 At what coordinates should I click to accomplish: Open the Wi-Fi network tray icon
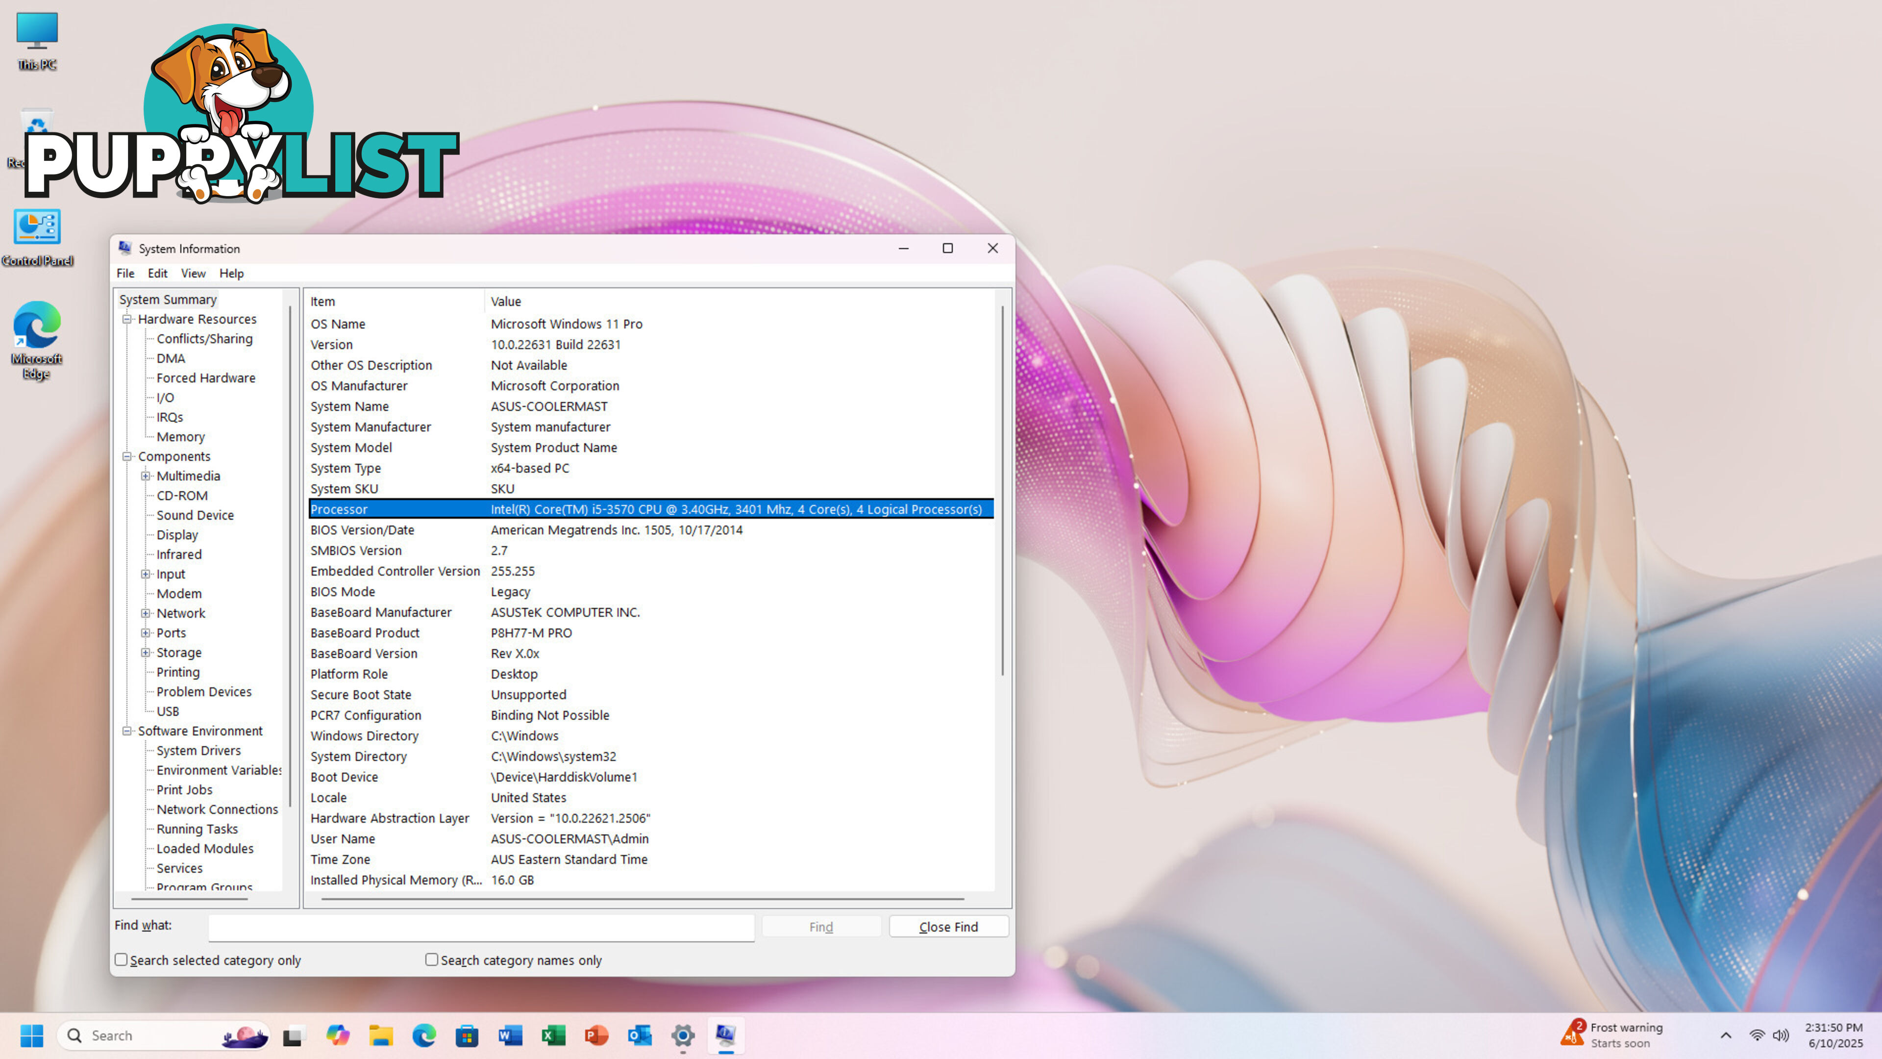(x=1757, y=1035)
